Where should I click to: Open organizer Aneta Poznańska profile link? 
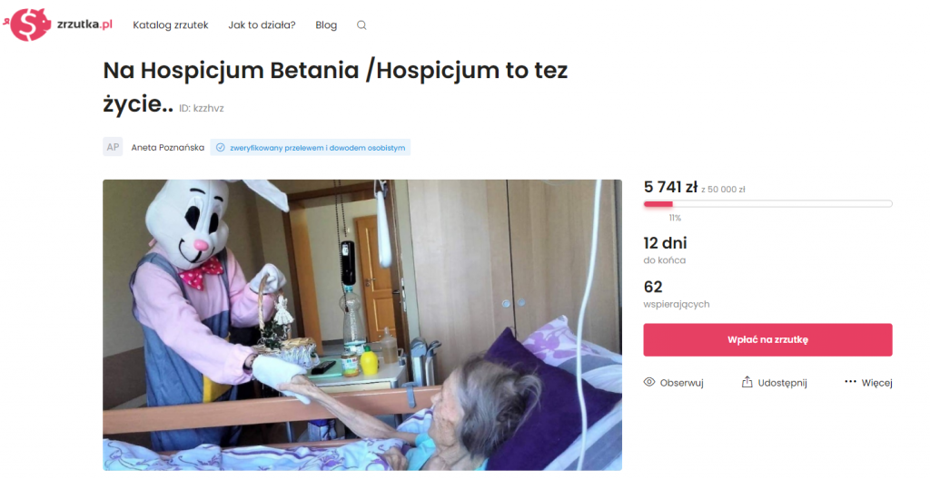point(167,148)
